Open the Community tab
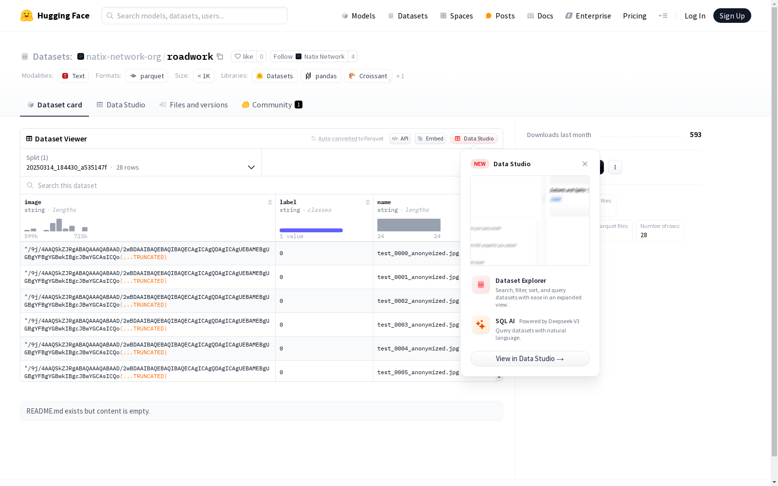Screen dimensions: 778x486 tap(272, 105)
